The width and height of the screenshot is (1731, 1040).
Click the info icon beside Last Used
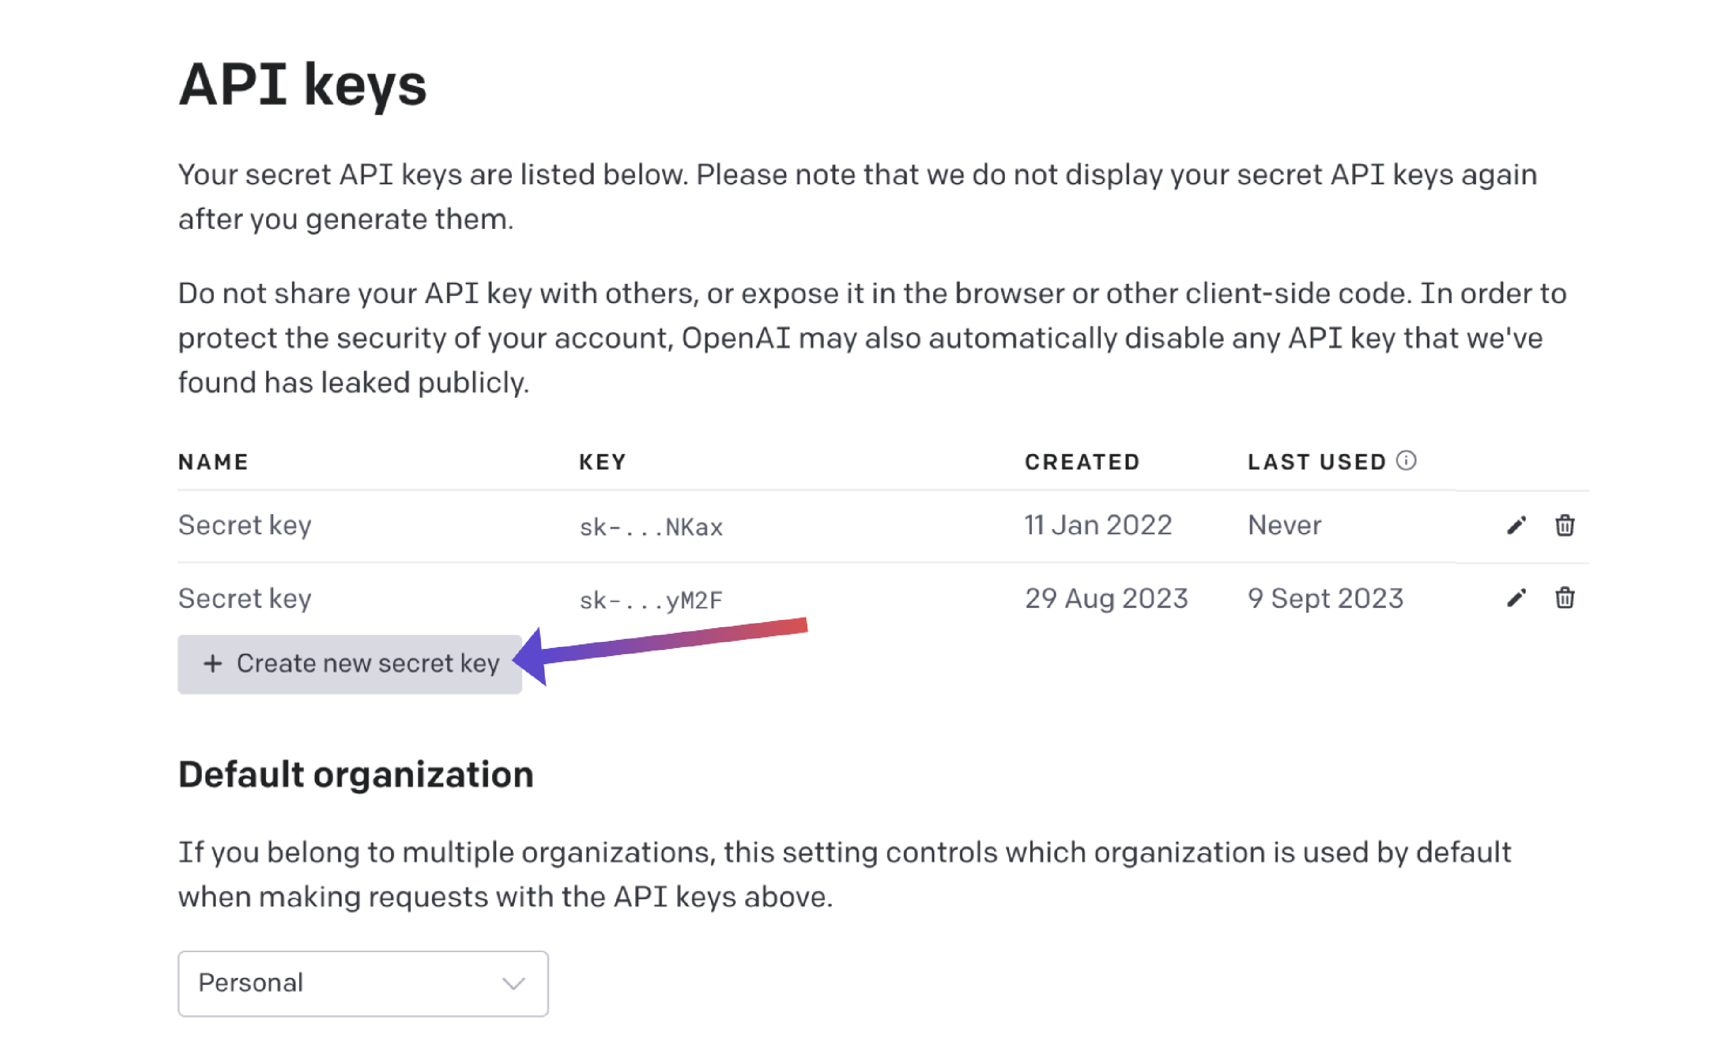[x=1405, y=461]
